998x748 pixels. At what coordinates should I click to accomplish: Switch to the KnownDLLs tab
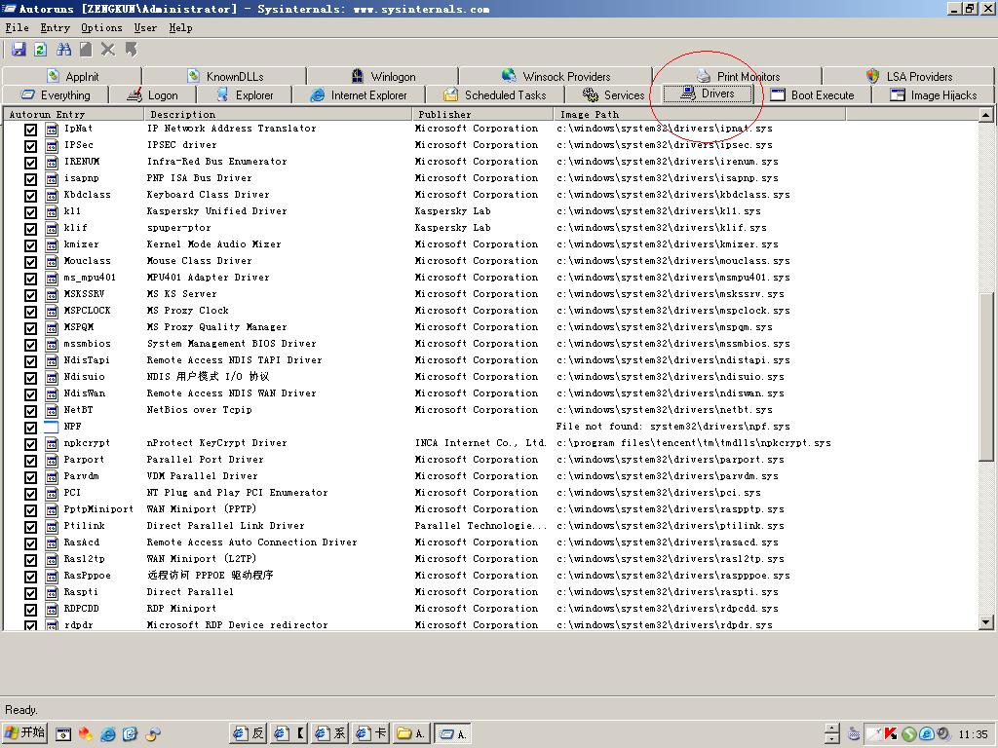coord(225,76)
